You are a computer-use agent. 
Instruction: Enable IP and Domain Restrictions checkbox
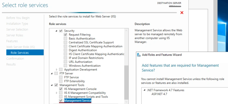coord(66,58)
